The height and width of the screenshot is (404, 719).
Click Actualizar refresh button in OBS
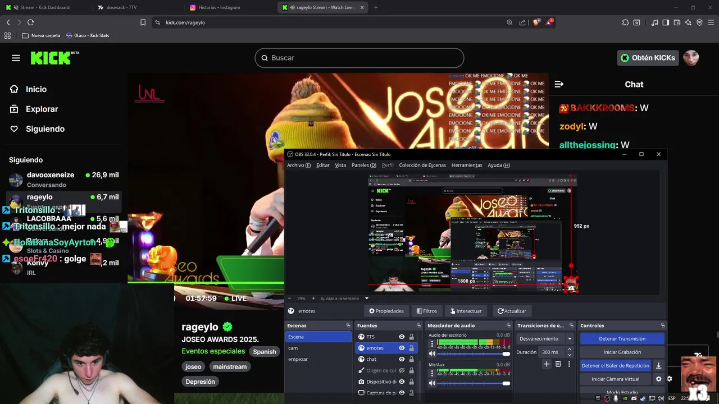point(512,311)
